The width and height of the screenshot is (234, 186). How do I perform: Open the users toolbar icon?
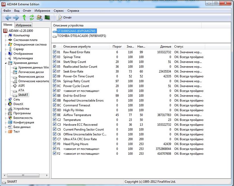pos(39,18)
